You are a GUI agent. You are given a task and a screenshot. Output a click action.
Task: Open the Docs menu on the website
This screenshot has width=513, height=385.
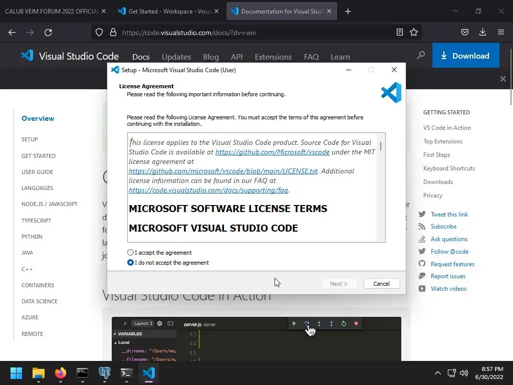pyautogui.click(x=141, y=57)
